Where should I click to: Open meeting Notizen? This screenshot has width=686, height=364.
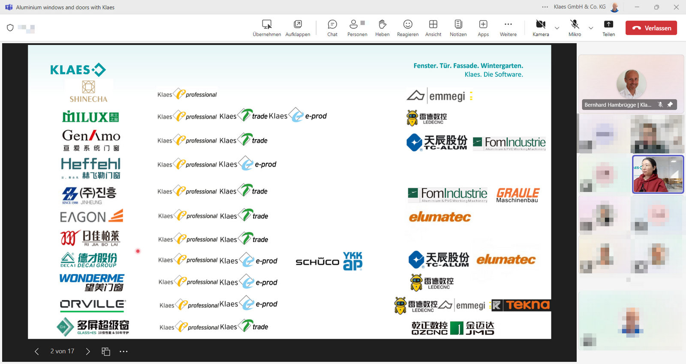[x=458, y=28]
